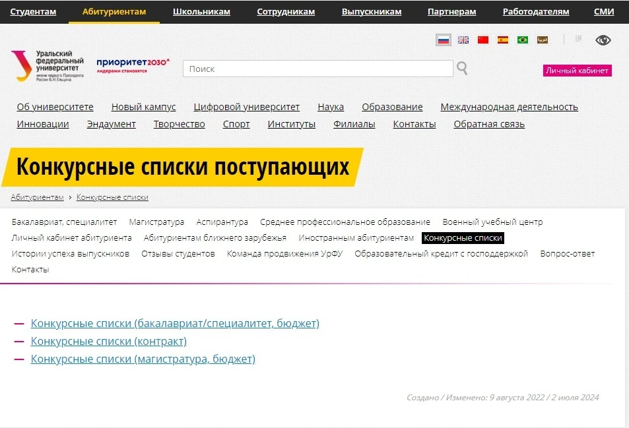Select the British flag for English
The height and width of the screenshot is (428, 629).
click(x=463, y=40)
